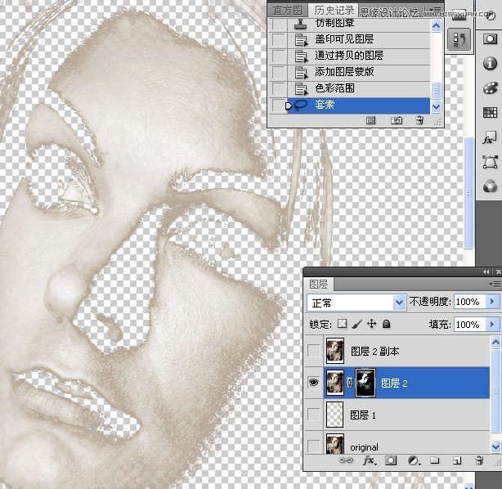Select the 套索 history state

(359, 105)
